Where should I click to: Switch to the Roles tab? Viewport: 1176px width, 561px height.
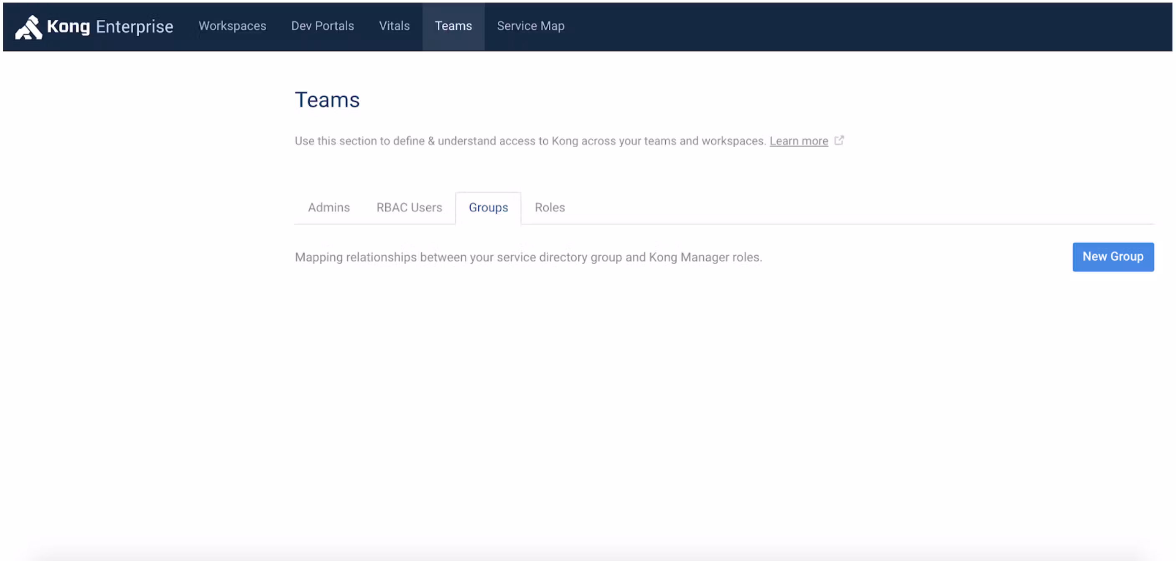[550, 207]
